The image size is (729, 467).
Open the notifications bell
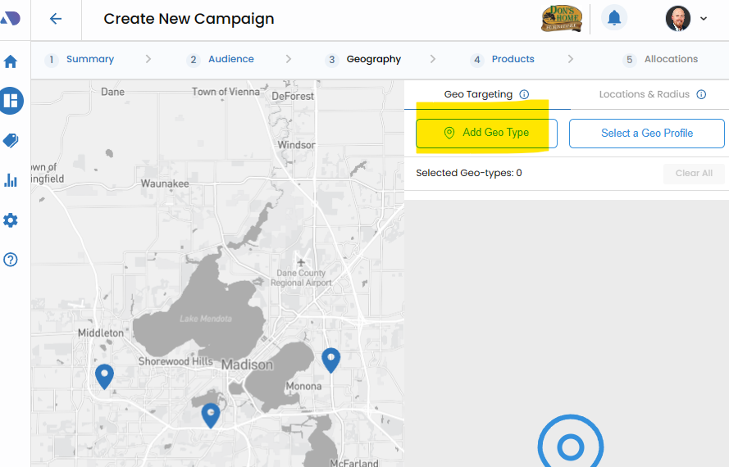(614, 18)
